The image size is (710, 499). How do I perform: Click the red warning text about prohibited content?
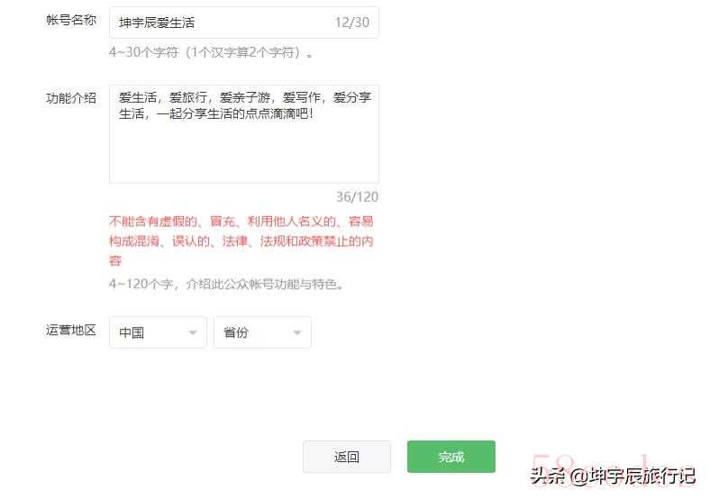point(241,240)
